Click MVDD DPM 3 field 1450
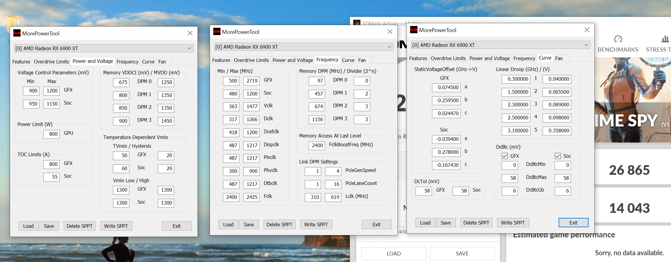Screen dimensions: 671x262 tap(166, 121)
